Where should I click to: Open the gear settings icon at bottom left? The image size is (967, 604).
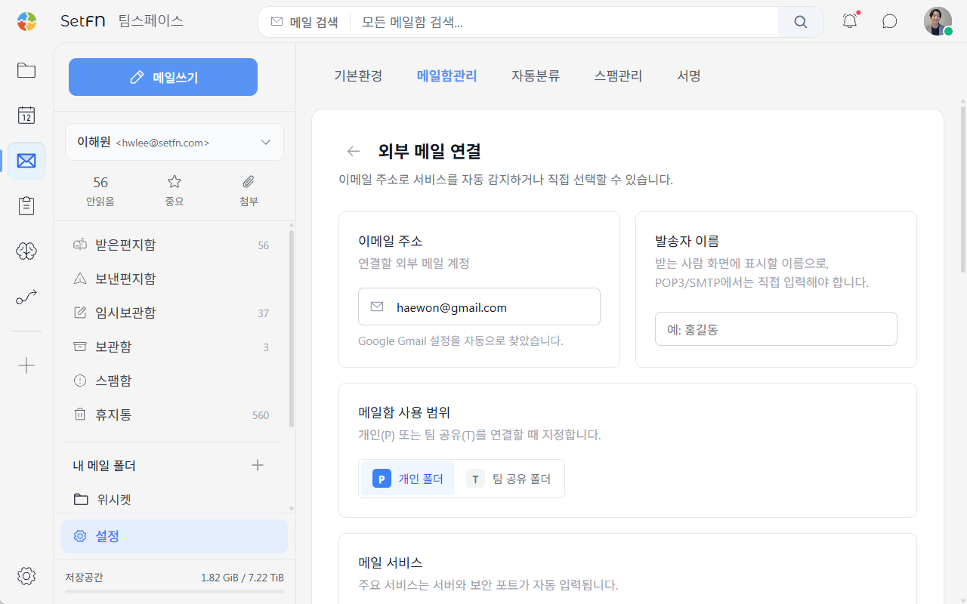click(26, 576)
